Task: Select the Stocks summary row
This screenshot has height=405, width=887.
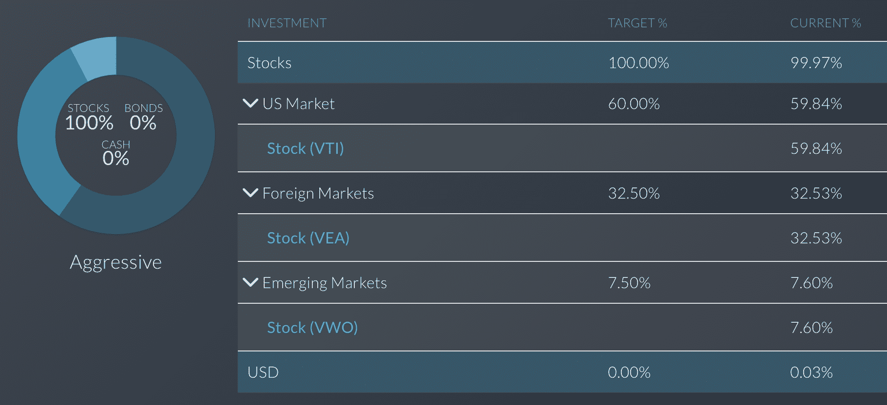Action: click(x=562, y=62)
